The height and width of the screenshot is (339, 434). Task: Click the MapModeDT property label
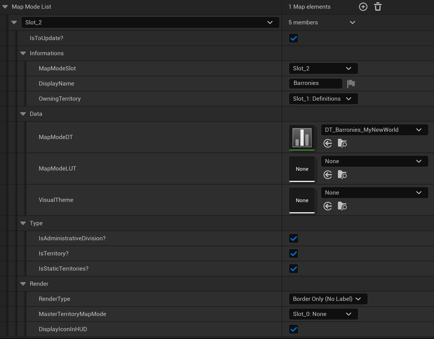tap(56, 137)
